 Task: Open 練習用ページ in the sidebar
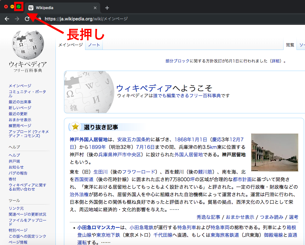[20, 126]
